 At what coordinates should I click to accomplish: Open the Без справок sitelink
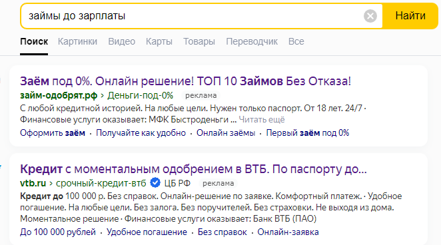(x=222, y=232)
